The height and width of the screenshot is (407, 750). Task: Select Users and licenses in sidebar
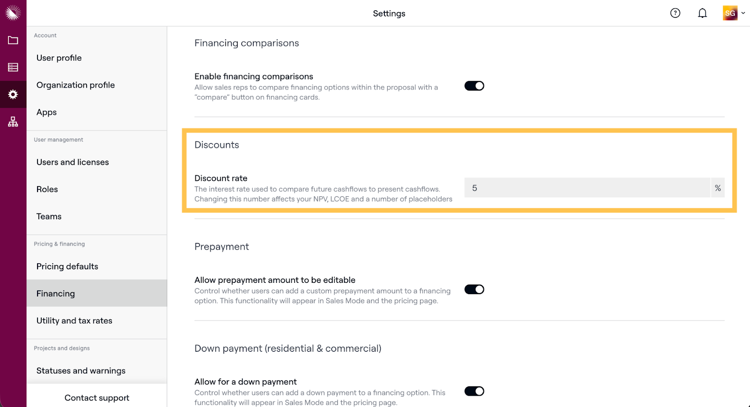[73, 162]
